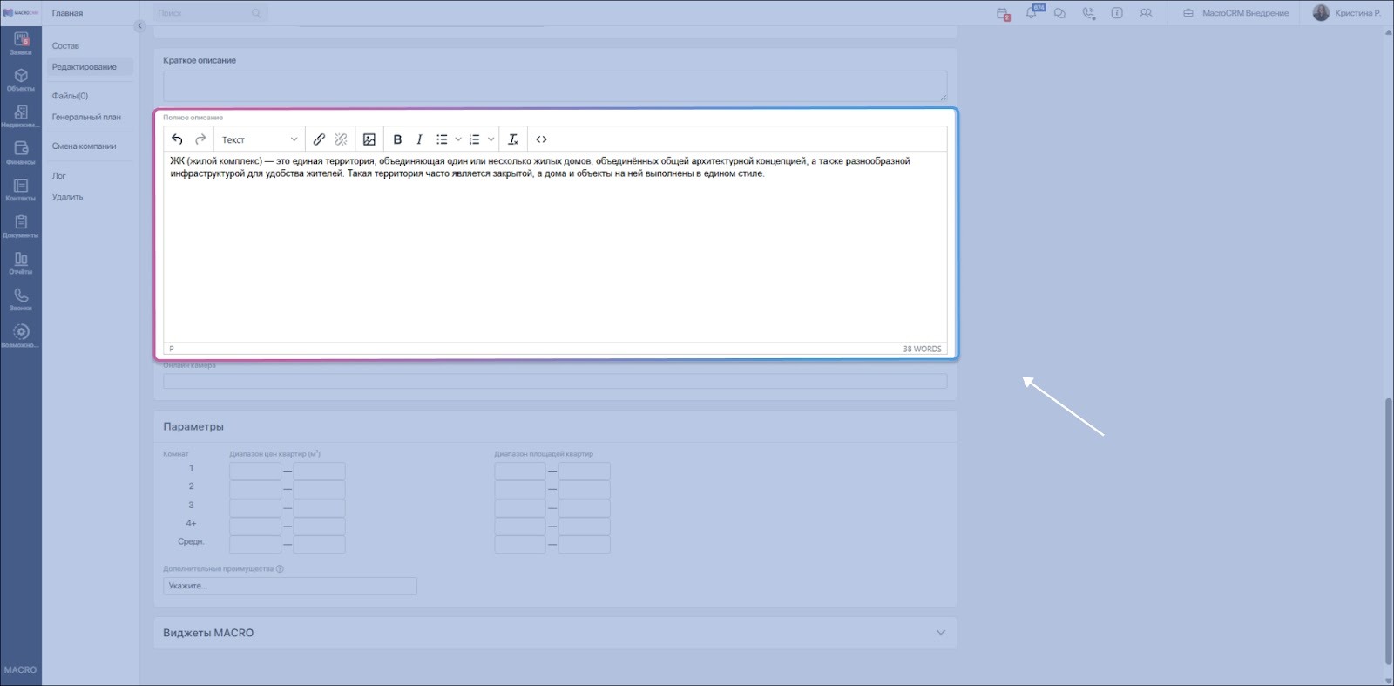Click the Удалить link in the side menu
This screenshot has height=686, width=1394.
[67, 197]
